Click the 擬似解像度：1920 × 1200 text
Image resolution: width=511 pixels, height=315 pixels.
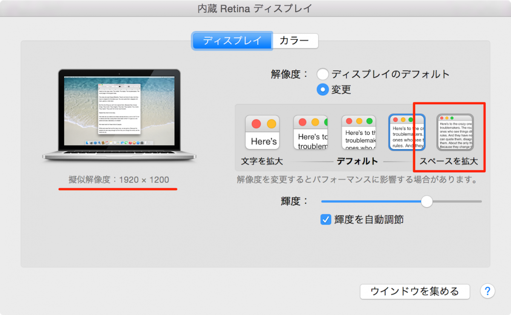[x=118, y=178]
